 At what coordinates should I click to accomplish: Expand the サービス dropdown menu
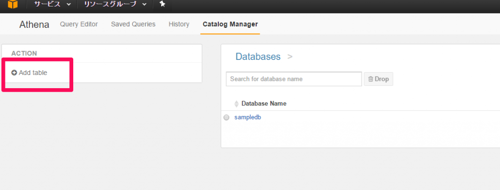point(52,4)
